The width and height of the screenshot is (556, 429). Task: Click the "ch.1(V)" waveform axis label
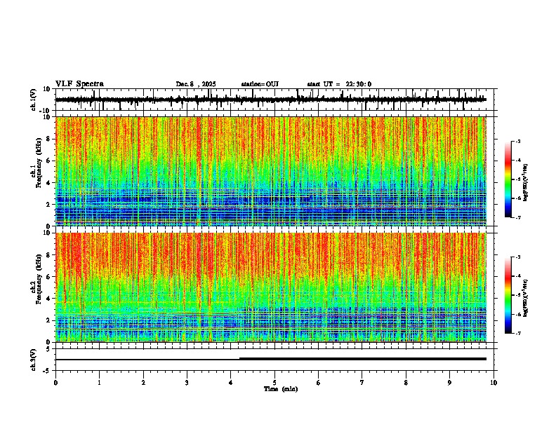pyautogui.click(x=33, y=100)
